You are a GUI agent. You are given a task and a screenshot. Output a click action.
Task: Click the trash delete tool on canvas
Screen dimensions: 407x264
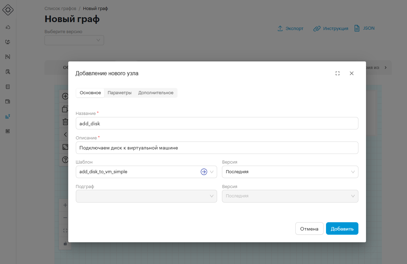65,121
